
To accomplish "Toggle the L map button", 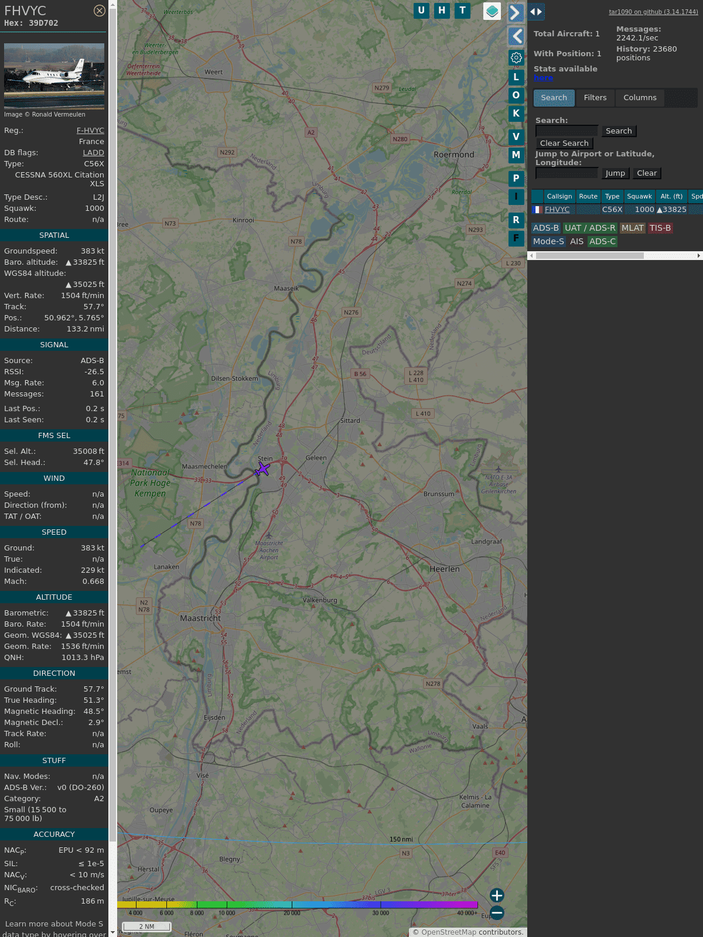I will click(x=516, y=77).
